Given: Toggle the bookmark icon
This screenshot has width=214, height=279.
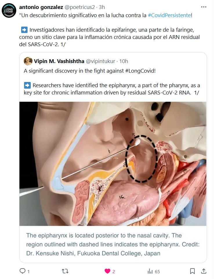Looking at the screenshot, I should click(x=192, y=271).
